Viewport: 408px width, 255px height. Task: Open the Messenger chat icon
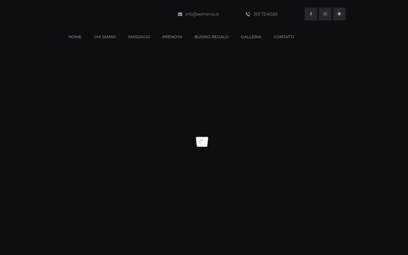339,14
